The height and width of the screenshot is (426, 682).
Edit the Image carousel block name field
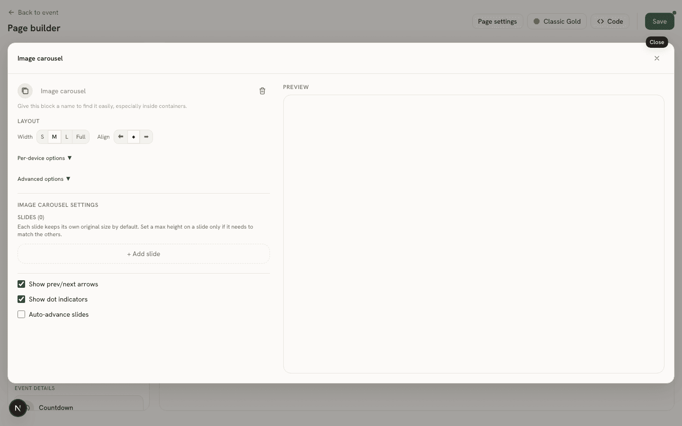pyautogui.click(x=144, y=91)
